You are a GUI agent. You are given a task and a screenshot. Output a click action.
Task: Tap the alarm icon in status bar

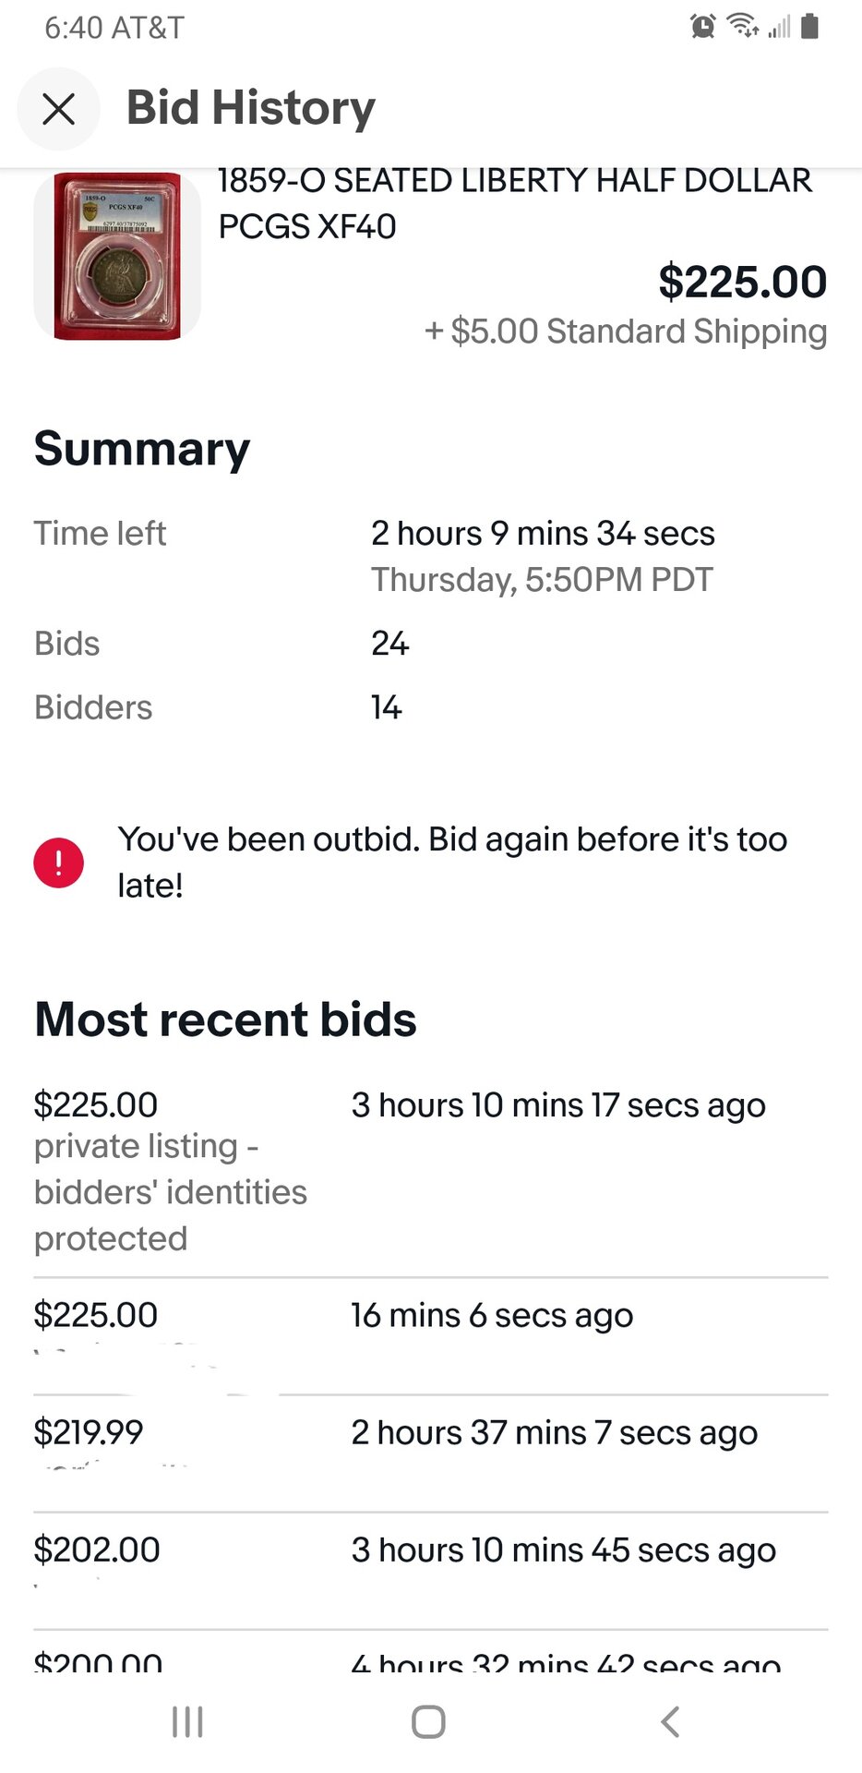click(702, 27)
